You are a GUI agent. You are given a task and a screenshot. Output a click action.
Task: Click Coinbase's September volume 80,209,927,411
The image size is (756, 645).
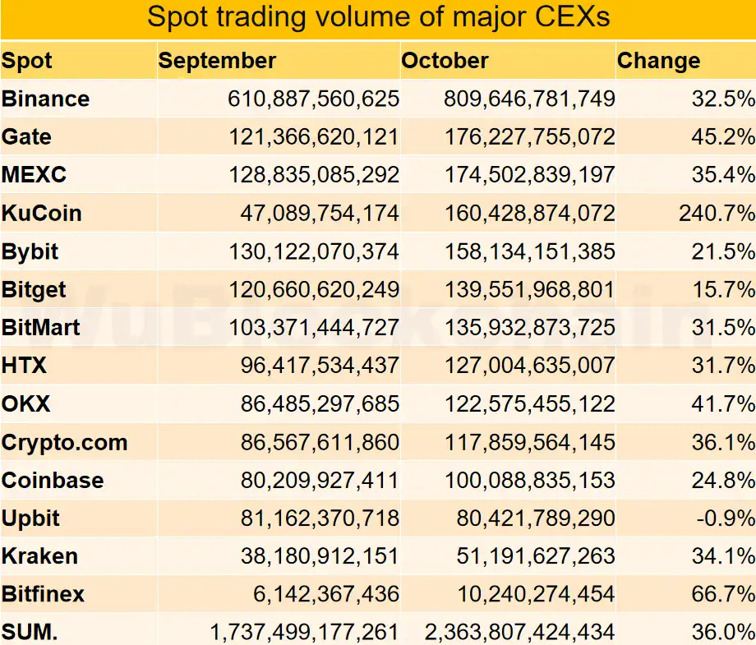pyautogui.click(x=320, y=481)
